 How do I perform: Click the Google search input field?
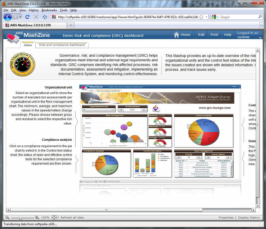238,17
